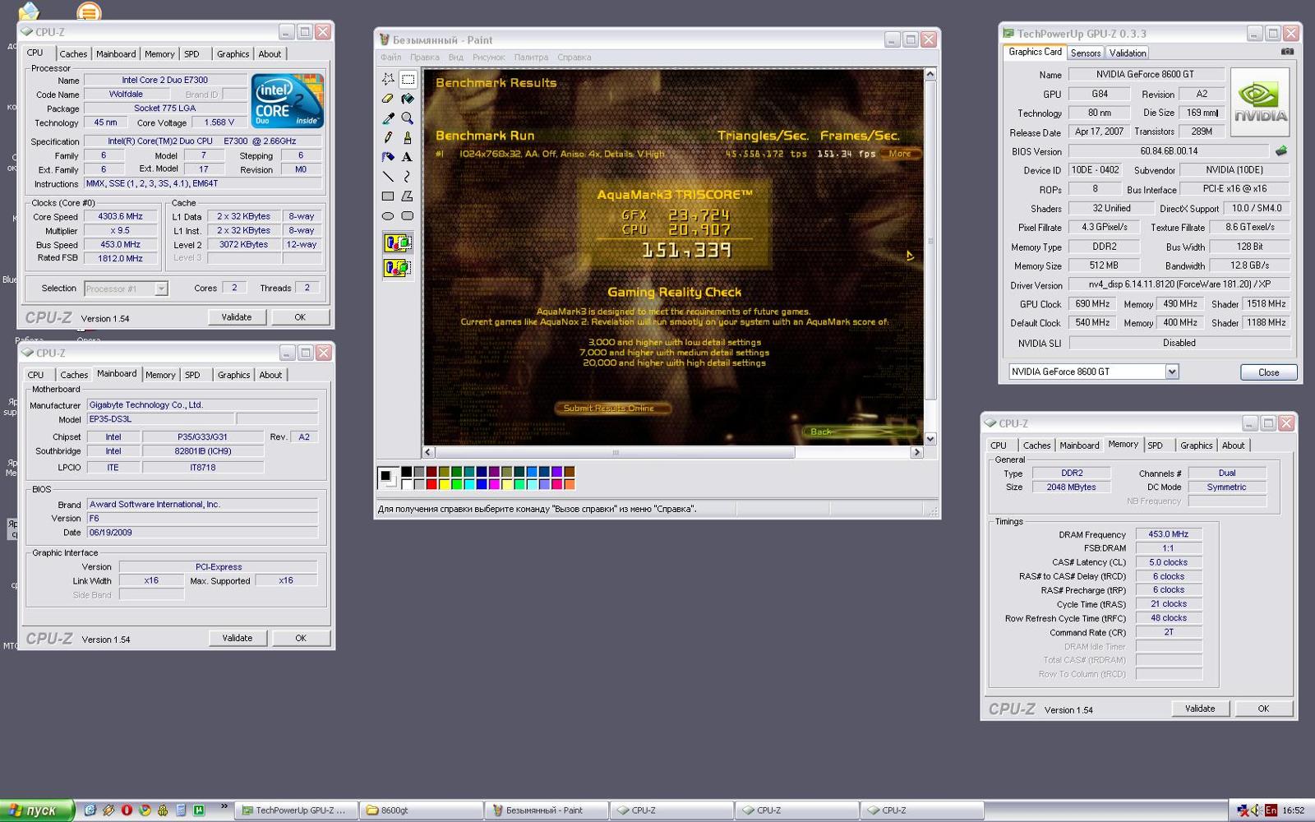Pick the bright red swatch in Paint's palette
Viewport: 1315px width, 822px height.
tap(431, 484)
